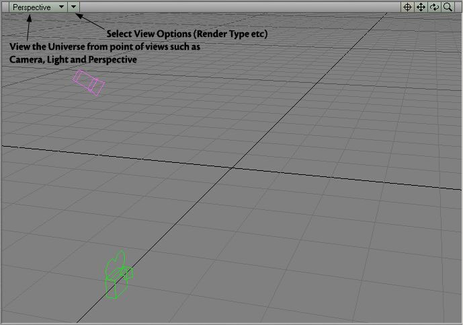Select the magenta light wireframe object
Viewport: 463px width, 325px height.
[x=89, y=82]
